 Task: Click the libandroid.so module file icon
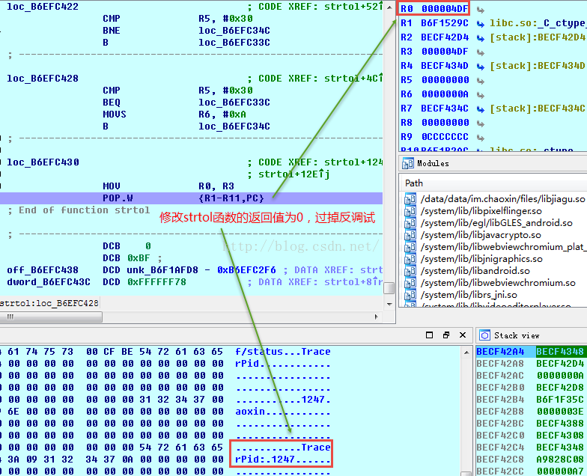click(x=410, y=271)
